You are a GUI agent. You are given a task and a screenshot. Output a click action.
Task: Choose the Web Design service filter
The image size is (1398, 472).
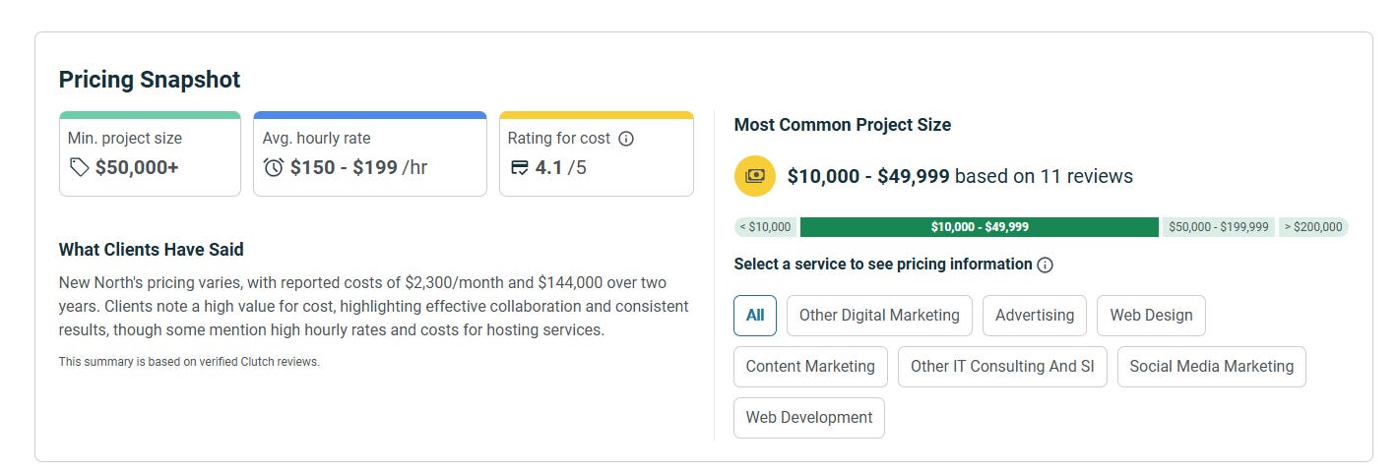(1151, 316)
